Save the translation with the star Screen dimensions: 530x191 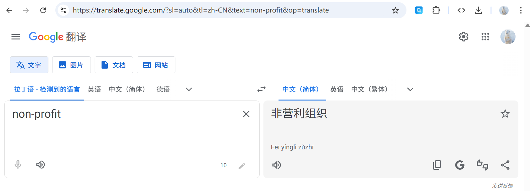505,114
